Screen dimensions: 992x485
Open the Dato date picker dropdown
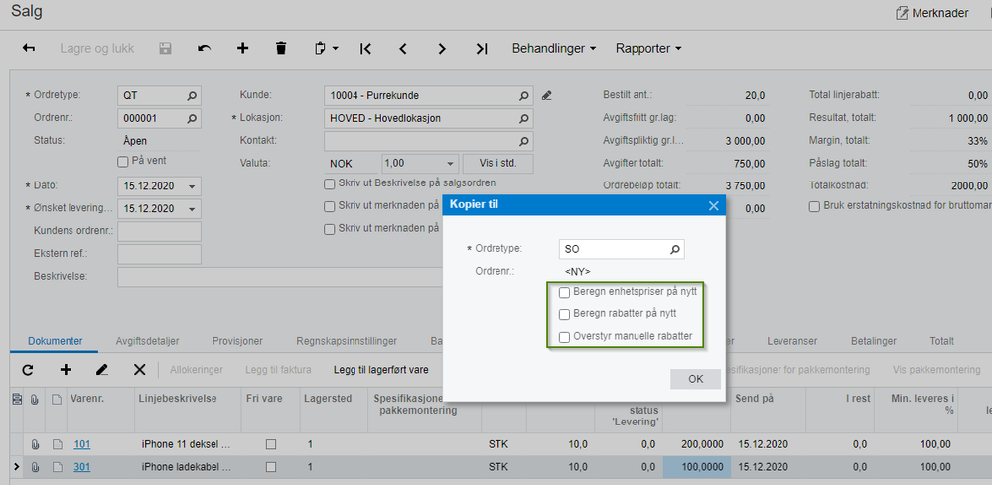(x=191, y=185)
